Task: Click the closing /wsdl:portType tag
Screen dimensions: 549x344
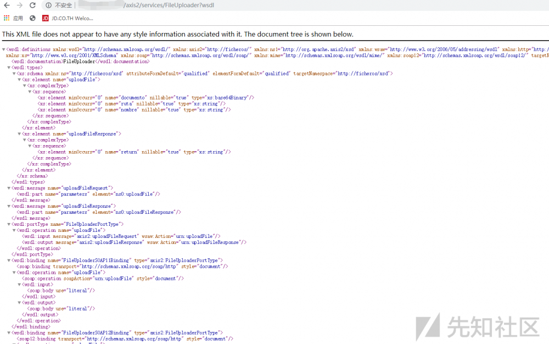Action: 32,254
